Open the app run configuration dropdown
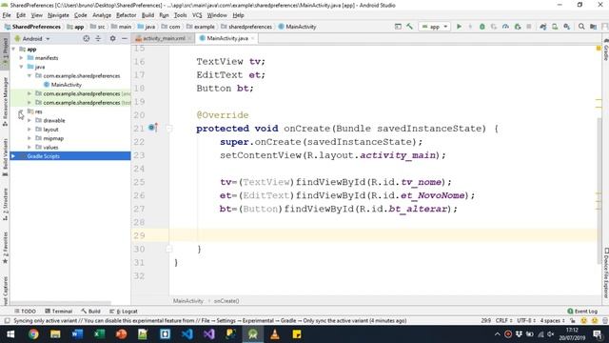The width and height of the screenshot is (609, 343). 435,27
